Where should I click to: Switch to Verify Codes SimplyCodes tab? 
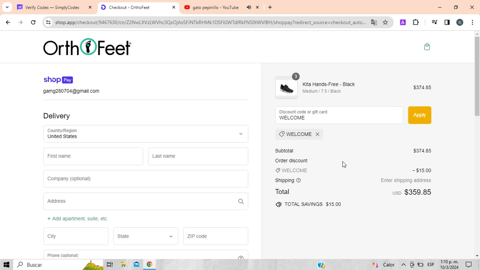point(52,7)
